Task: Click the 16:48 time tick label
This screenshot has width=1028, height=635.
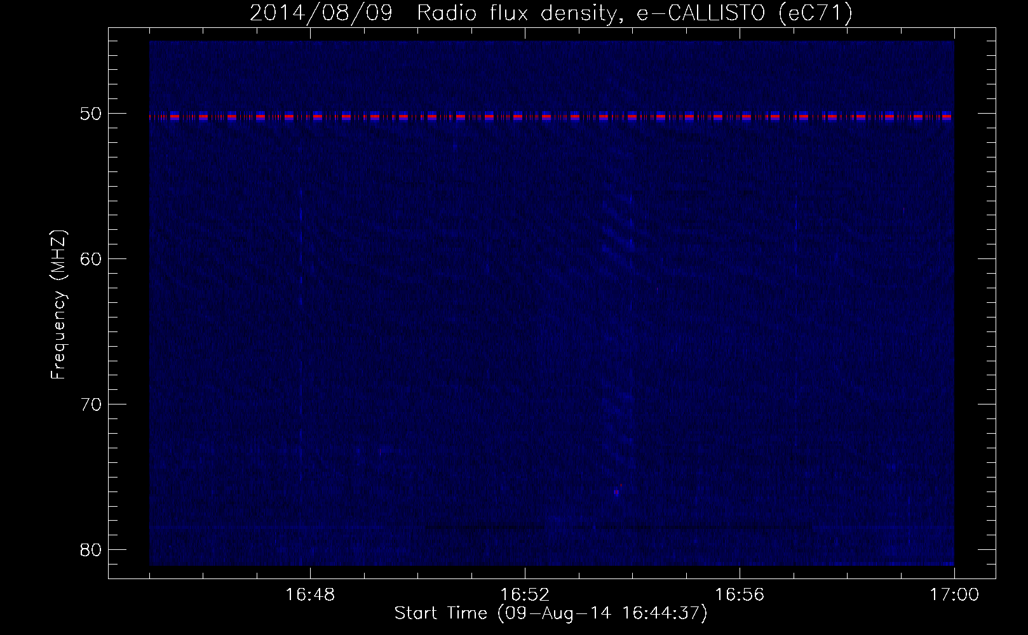Action: pos(310,596)
